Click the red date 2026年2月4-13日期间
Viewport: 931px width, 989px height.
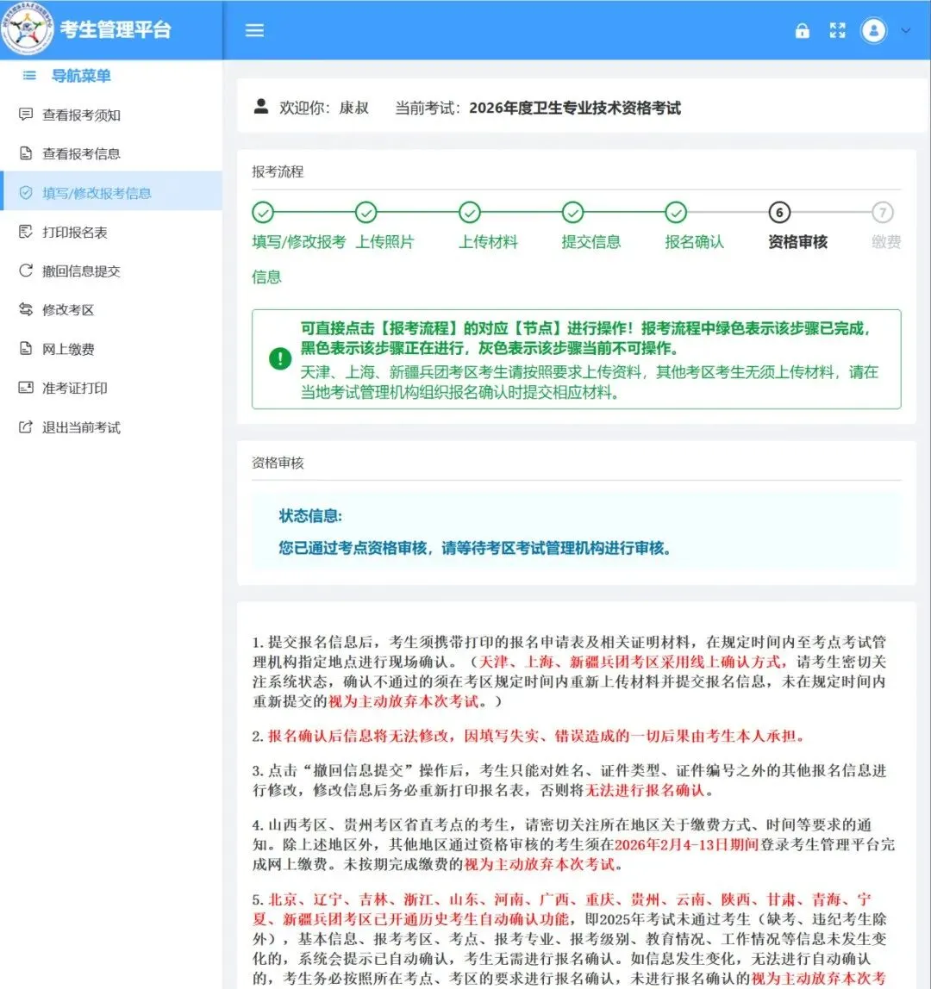(x=687, y=844)
